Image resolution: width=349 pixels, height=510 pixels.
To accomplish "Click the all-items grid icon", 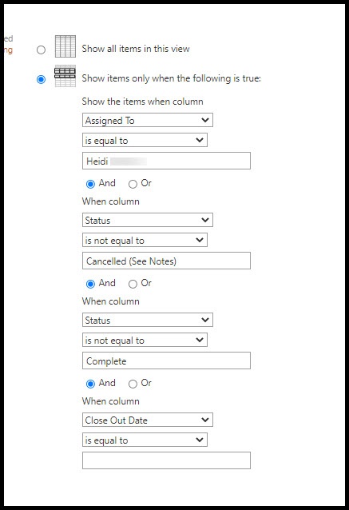I will coord(65,46).
